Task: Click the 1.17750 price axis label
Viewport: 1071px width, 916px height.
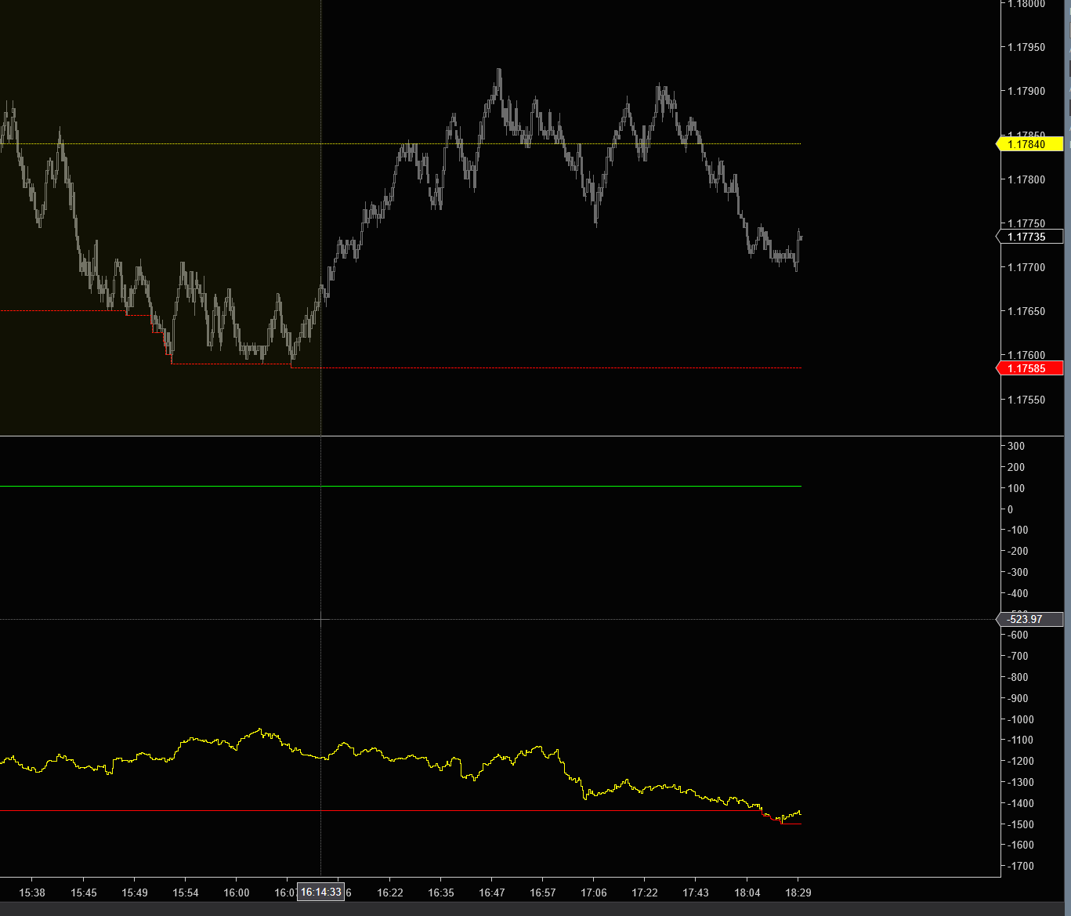Action: 1026,223
